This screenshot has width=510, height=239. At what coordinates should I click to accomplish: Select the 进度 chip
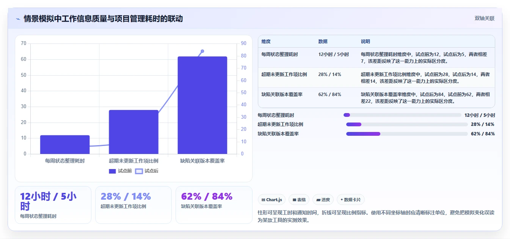pyautogui.click(x=323, y=200)
